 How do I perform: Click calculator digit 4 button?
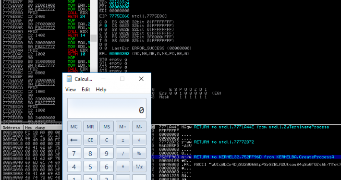74,167
